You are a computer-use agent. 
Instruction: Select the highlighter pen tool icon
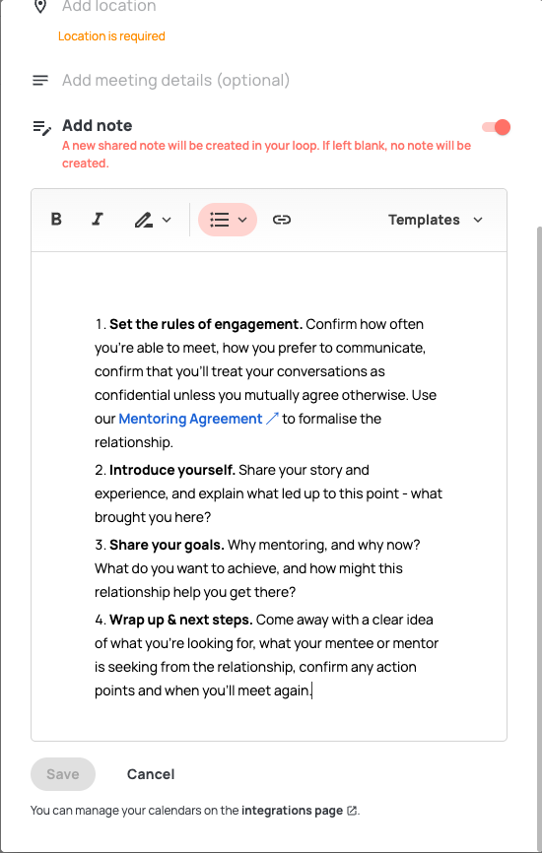pos(144,220)
